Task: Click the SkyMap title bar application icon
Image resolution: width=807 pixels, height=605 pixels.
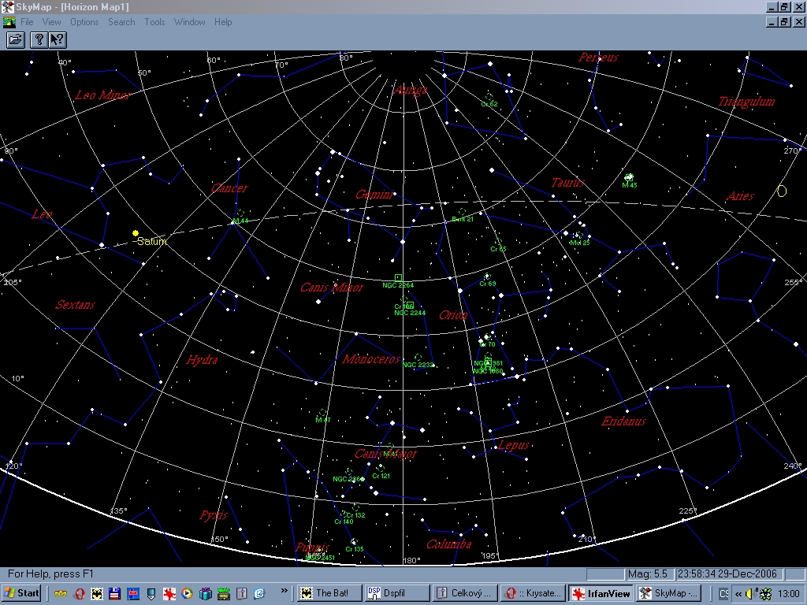Action: click(8, 6)
